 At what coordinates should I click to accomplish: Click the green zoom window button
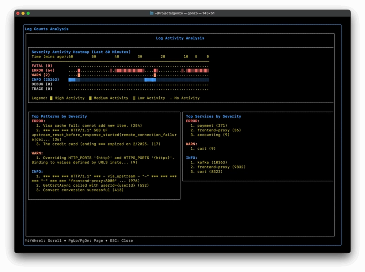tap(28, 13)
